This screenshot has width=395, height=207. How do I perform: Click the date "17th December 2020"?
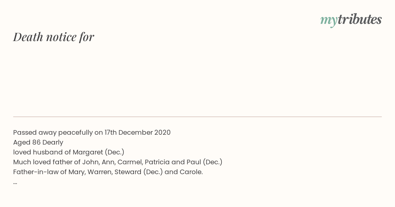(138, 132)
